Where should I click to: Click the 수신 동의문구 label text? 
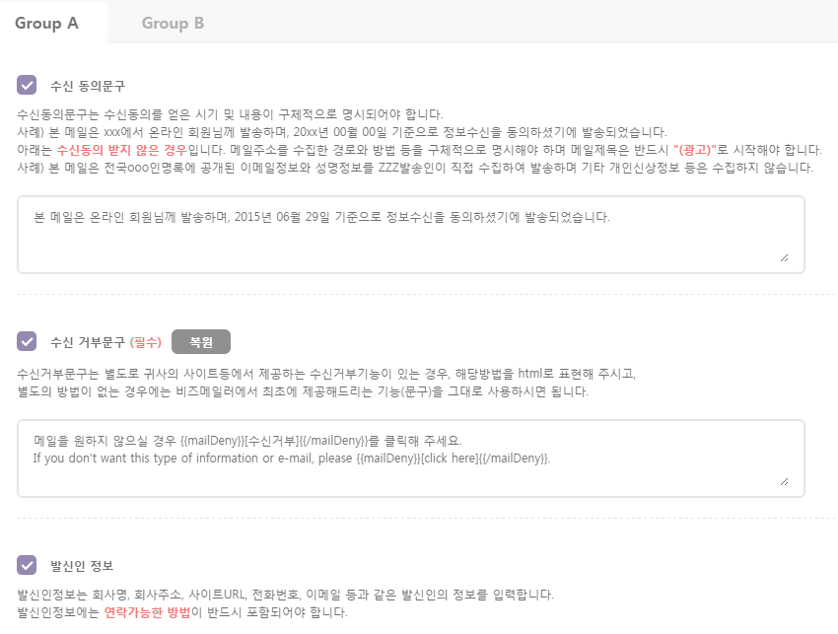coord(88,86)
